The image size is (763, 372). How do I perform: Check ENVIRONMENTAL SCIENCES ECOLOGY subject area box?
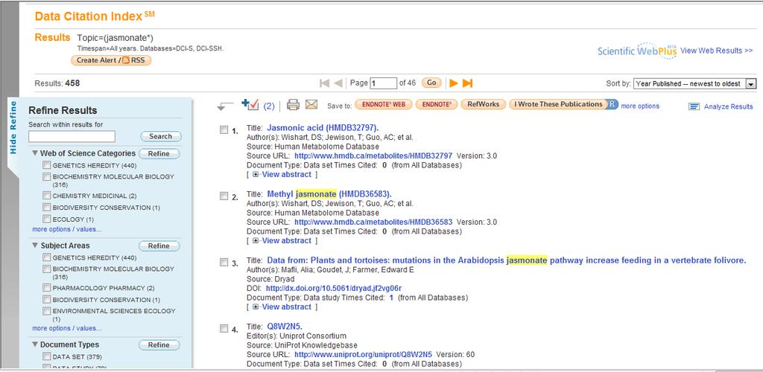(46, 310)
